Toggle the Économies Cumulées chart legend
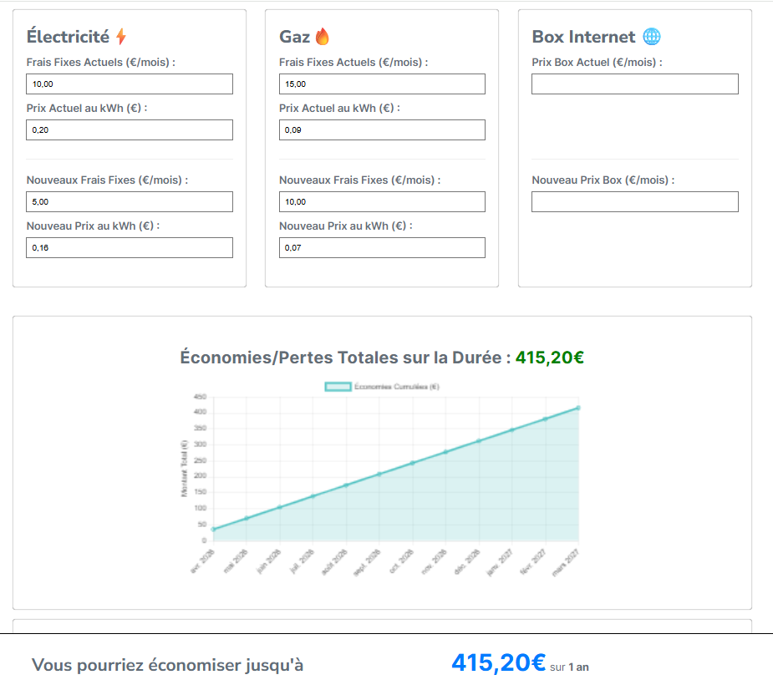The height and width of the screenshot is (690, 773). 382,387
